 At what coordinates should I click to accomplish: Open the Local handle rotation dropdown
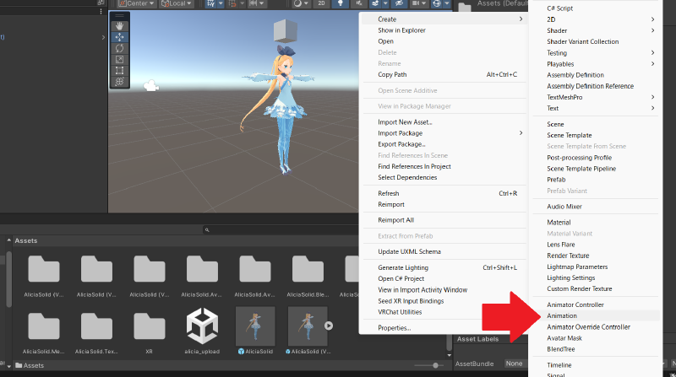point(177,4)
